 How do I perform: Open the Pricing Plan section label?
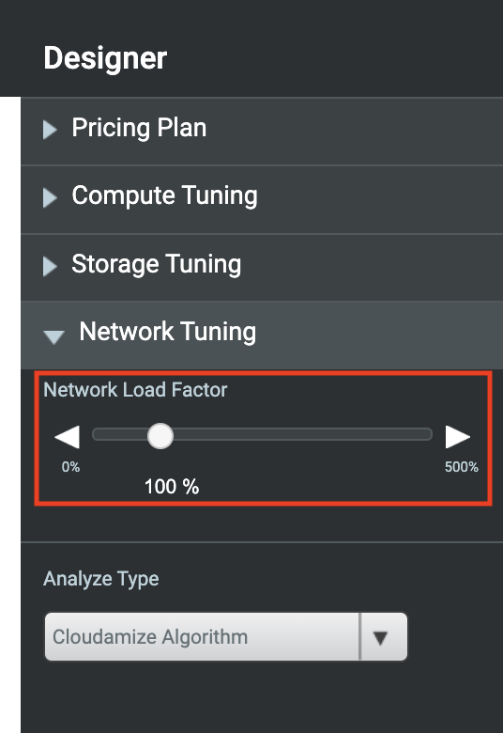139,128
